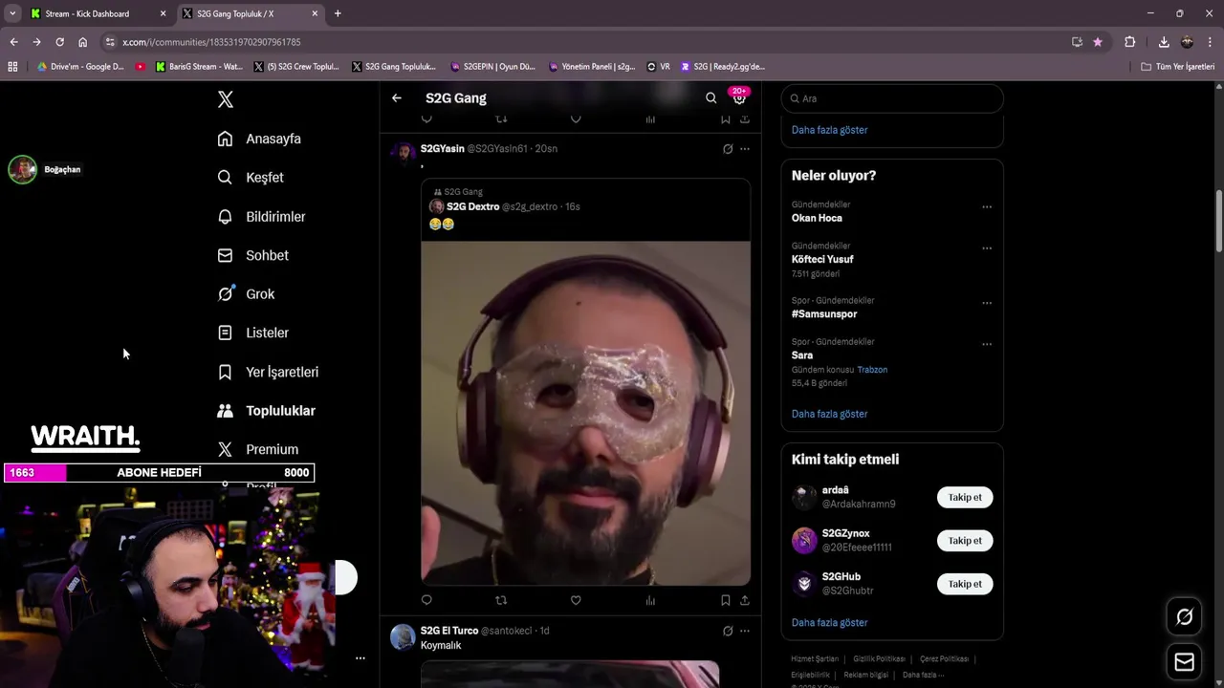Follow S2GZynox with Takip et

point(965,541)
